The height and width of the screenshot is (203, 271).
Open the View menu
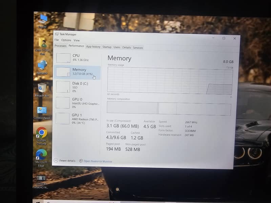click(x=77, y=40)
